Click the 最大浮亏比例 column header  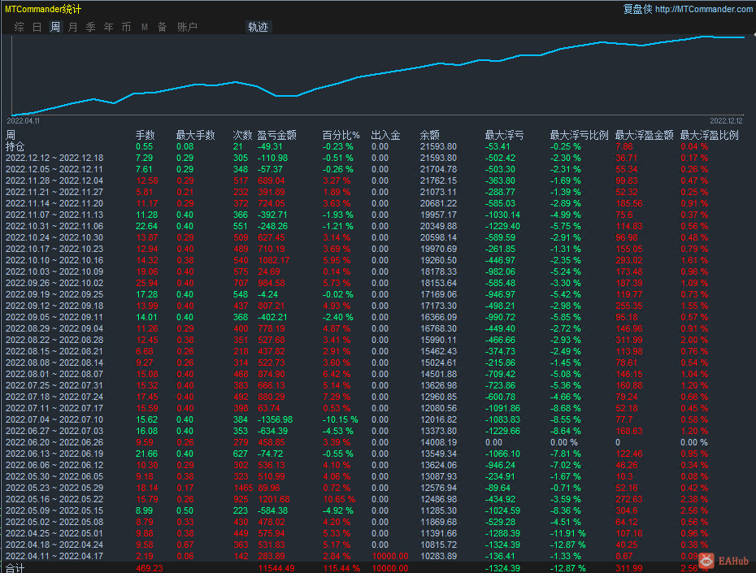(x=579, y=135)
